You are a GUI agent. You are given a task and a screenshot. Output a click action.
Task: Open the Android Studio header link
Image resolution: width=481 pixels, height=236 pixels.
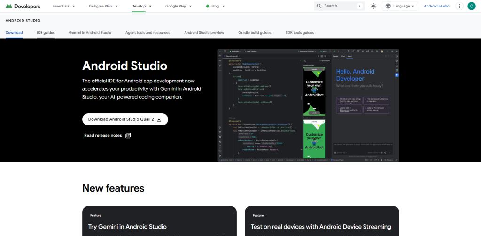436,6
